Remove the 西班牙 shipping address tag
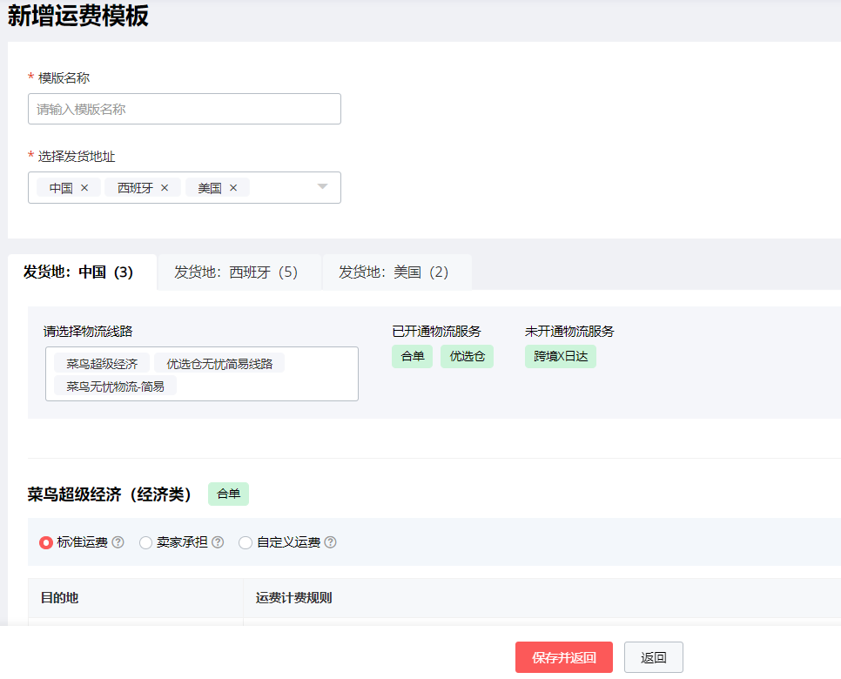This screenshot has width=841, height=679. point(165,188)
